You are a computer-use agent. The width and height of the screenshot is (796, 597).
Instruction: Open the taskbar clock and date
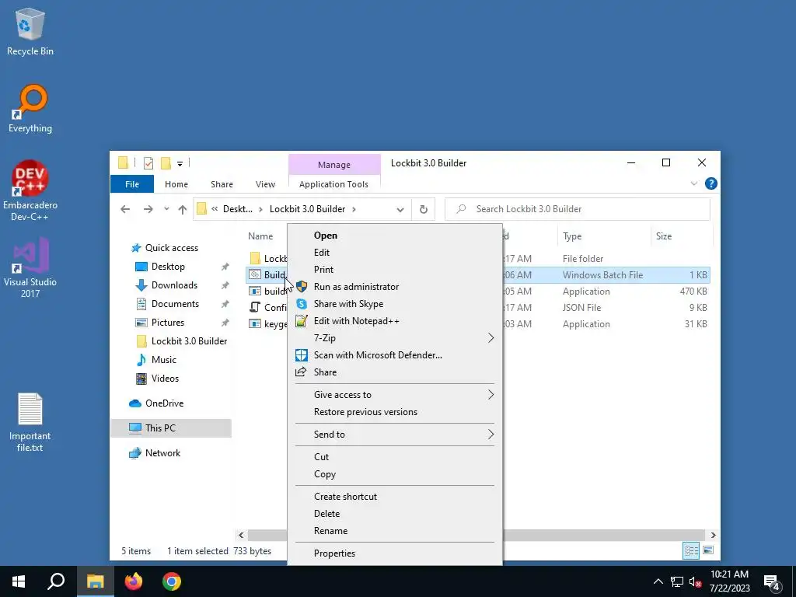click(729, 581)
